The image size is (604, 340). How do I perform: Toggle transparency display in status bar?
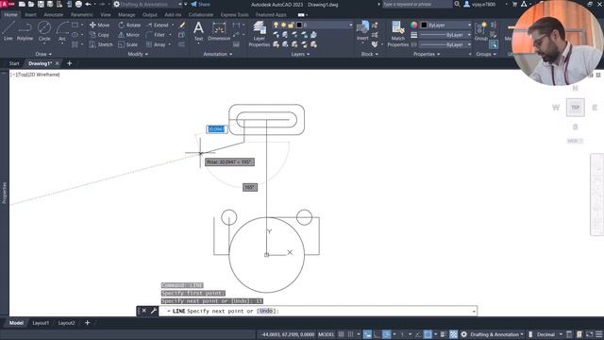pos(453,334)
